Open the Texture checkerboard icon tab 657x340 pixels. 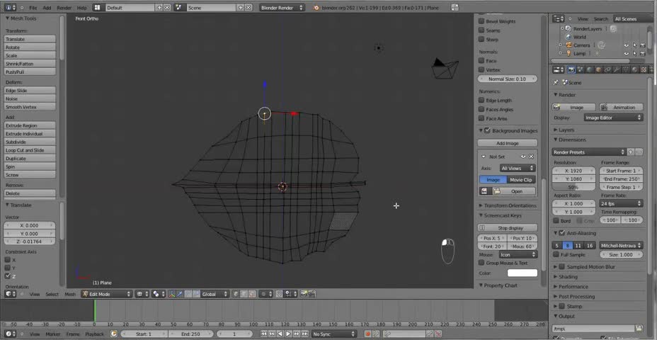click(644, 69)
